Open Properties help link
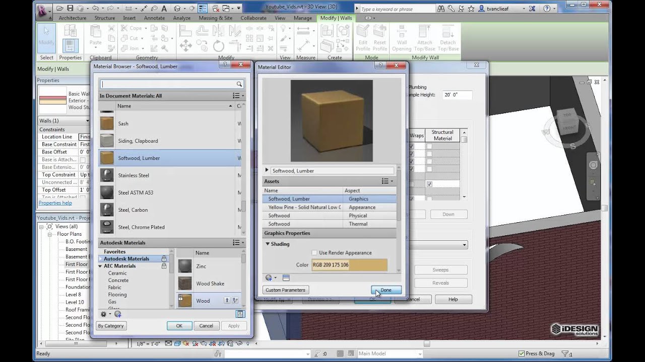The height and width of the screenshot is (362, 645). (55, 203)
